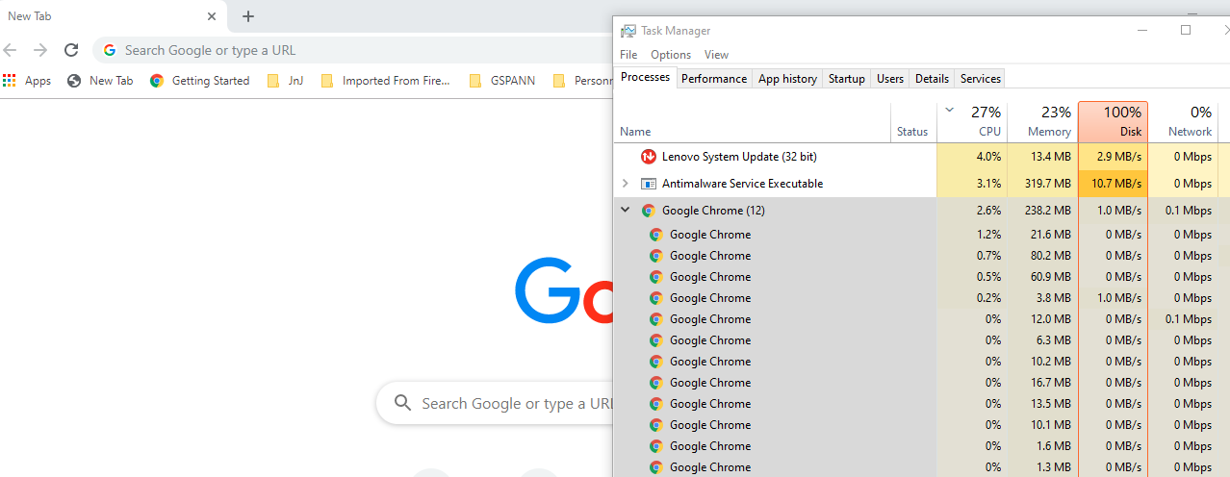Open the Getting Started bookmark
This screenshot has height=477, width=1230.
200,81
